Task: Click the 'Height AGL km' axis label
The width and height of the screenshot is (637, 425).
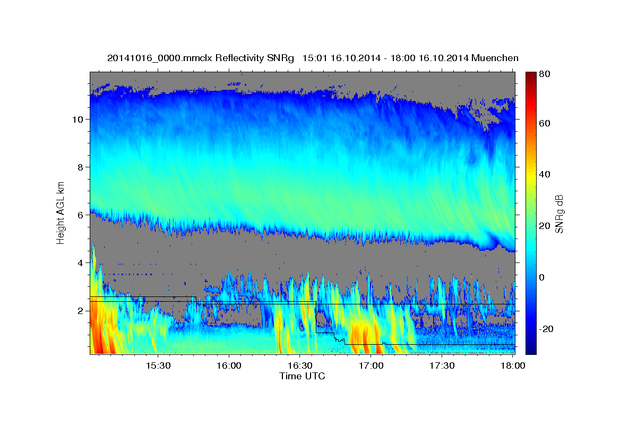Action: pyautogui.click(x=61, y=212)
